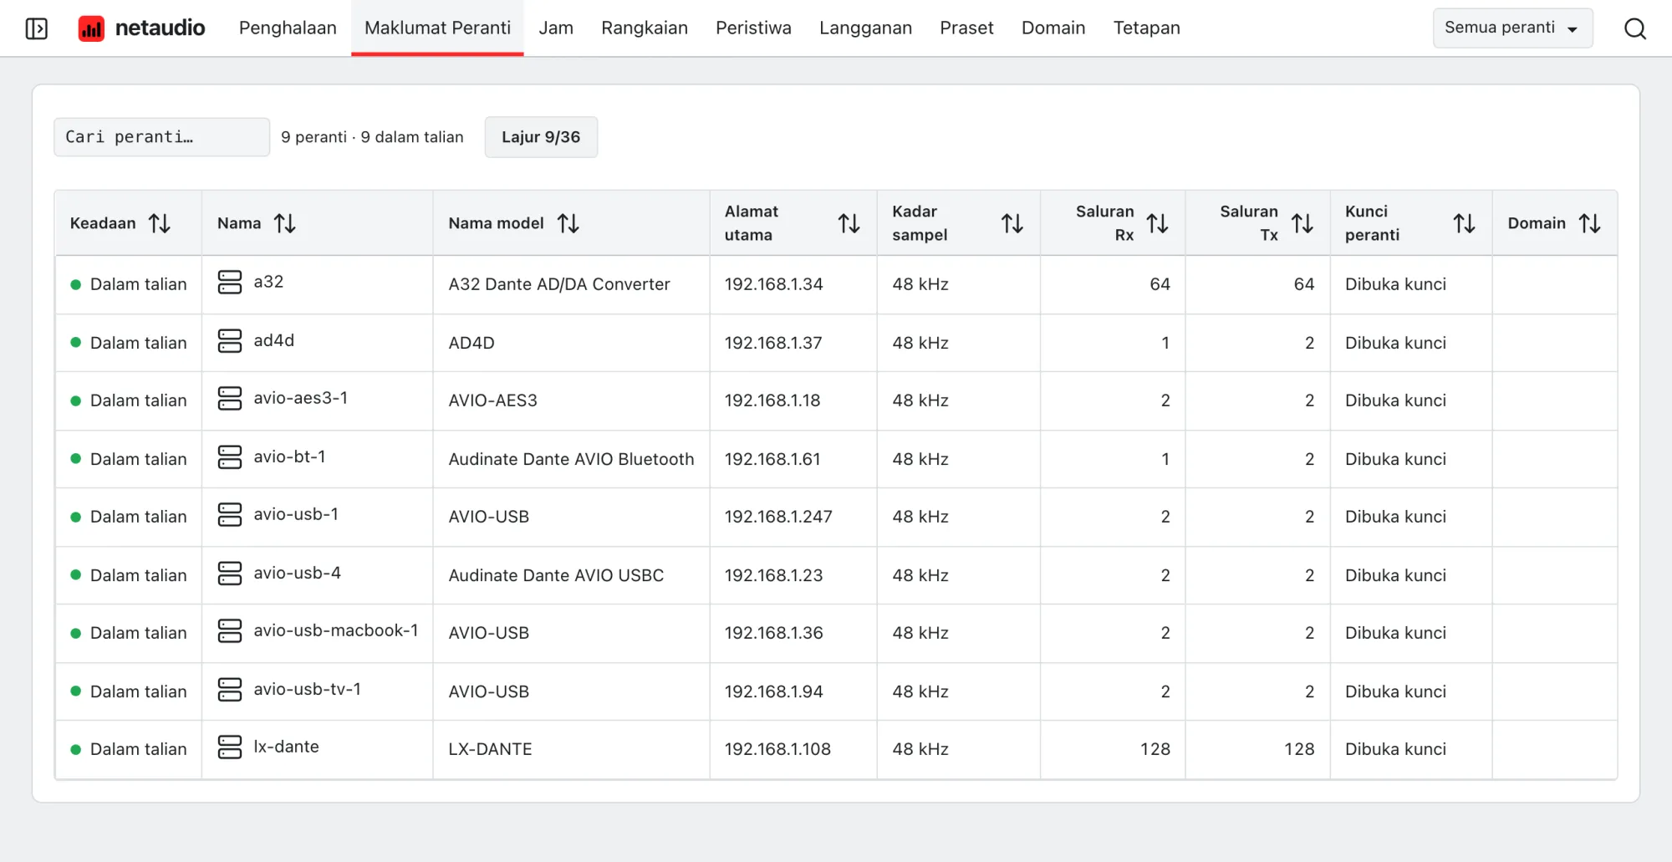1672x862 pixels.
Task: Switch to the Rangkaian tab
Action: click(x=645, y=28)
